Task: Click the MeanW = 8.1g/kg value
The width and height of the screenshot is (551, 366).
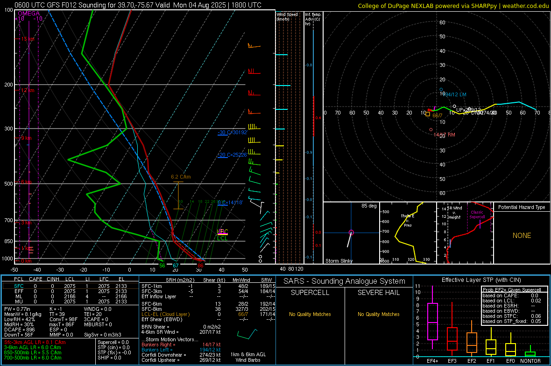Action: click(x=22, y=314)
